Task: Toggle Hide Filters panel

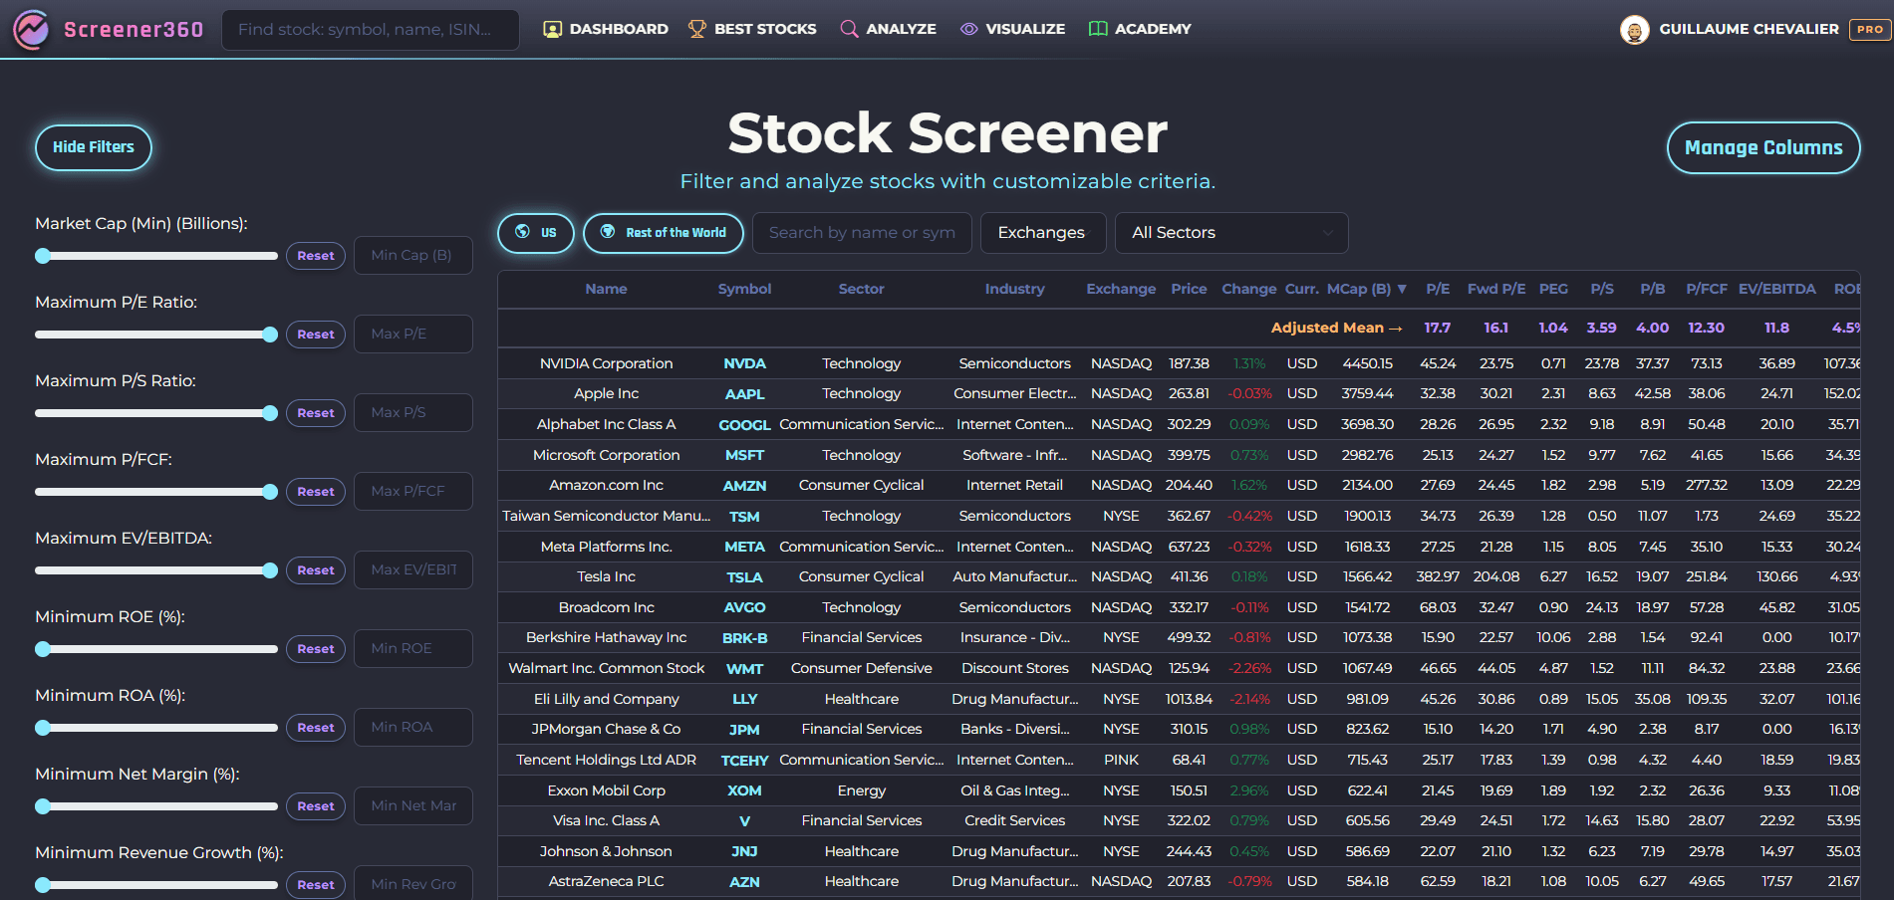Action: 93,147
